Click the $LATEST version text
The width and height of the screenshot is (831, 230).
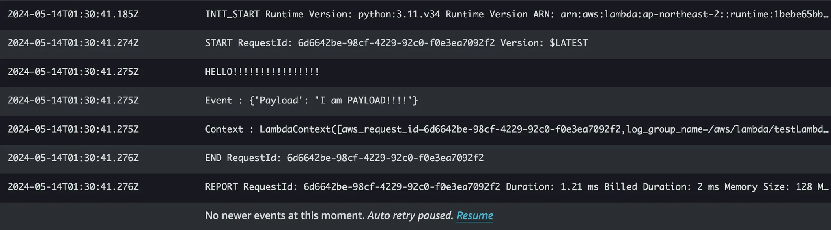click(x=568, y=43)
